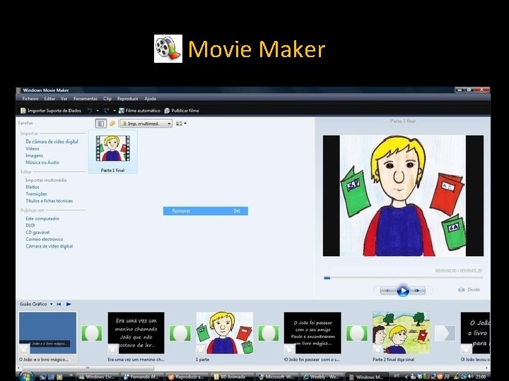The image size is (509, 381).
Task: Open the Editar menu
Action: pos(49,99)
